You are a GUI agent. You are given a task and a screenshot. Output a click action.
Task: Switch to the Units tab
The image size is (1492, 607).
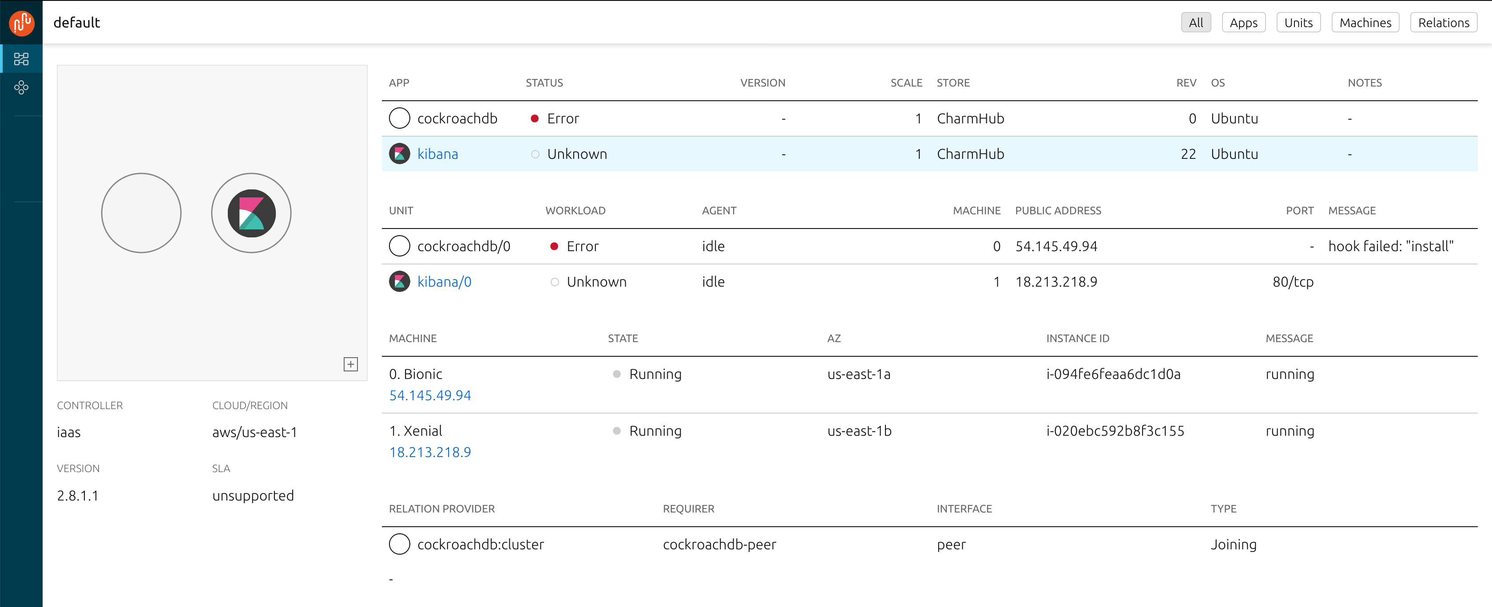tap(1298, 22)
